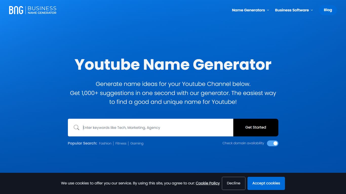This screenshot has height=194, width=346.
Task: Accept cookies in the banner
Action: [x=266, y=183]
